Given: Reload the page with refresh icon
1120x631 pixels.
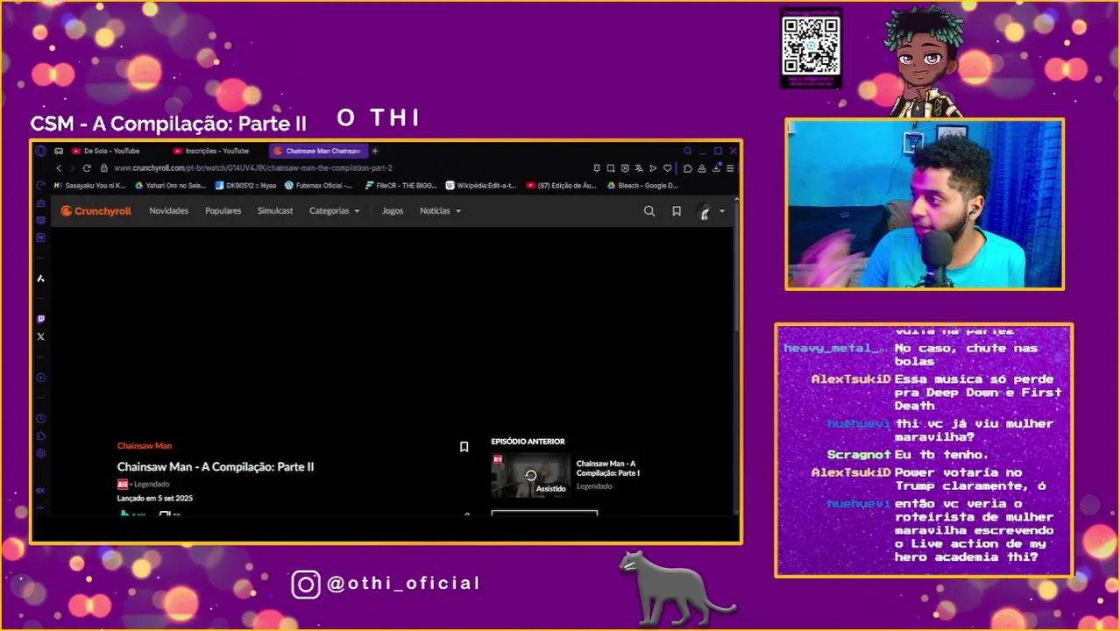Looking at the screenshot, I should coord(87,168).
